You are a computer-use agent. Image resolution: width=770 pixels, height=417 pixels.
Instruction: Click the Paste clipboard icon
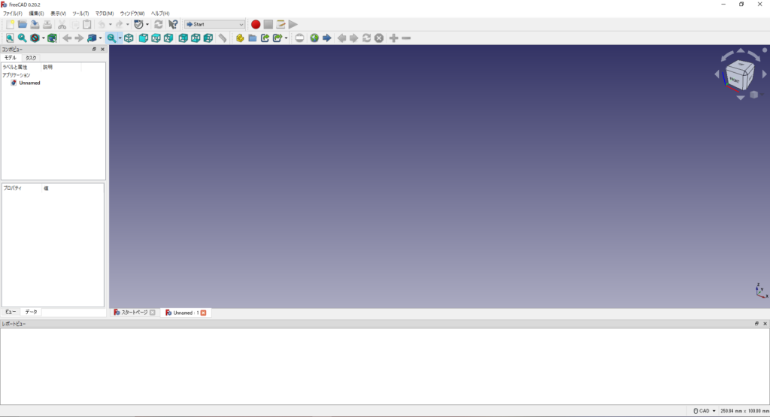click(87, 24)
